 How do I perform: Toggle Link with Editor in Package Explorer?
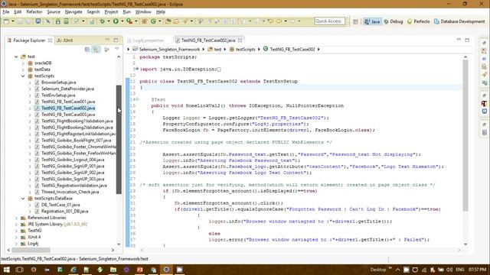[x=96, y=49]
